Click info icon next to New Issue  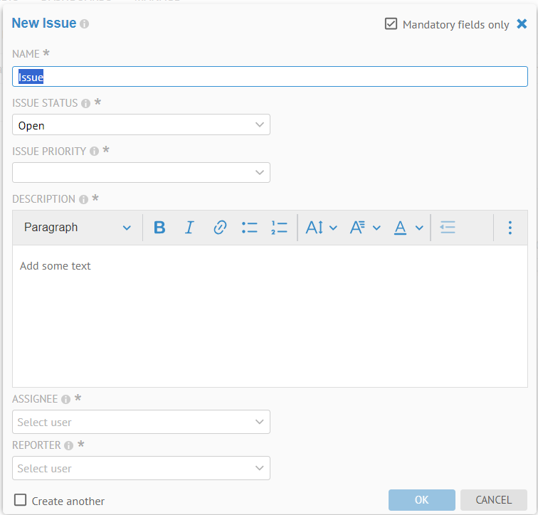[x=85, y=24]
